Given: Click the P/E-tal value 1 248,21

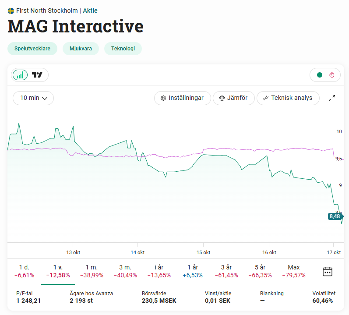Looking at the screenshot, I should tap(28, 301).
